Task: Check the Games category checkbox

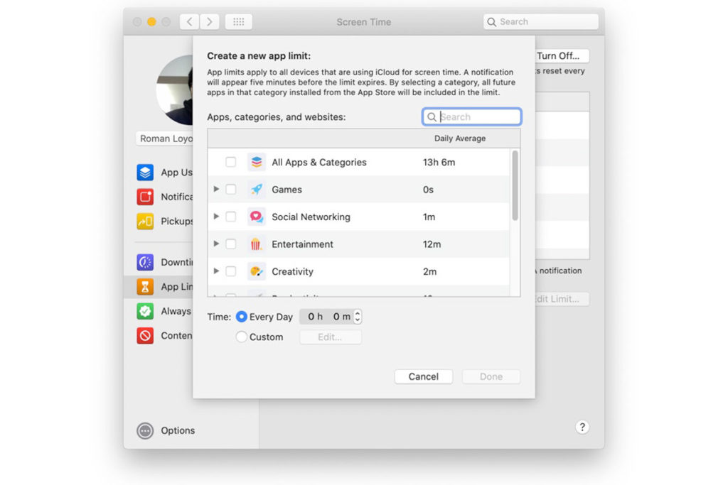Action: (x=231, y=190)
